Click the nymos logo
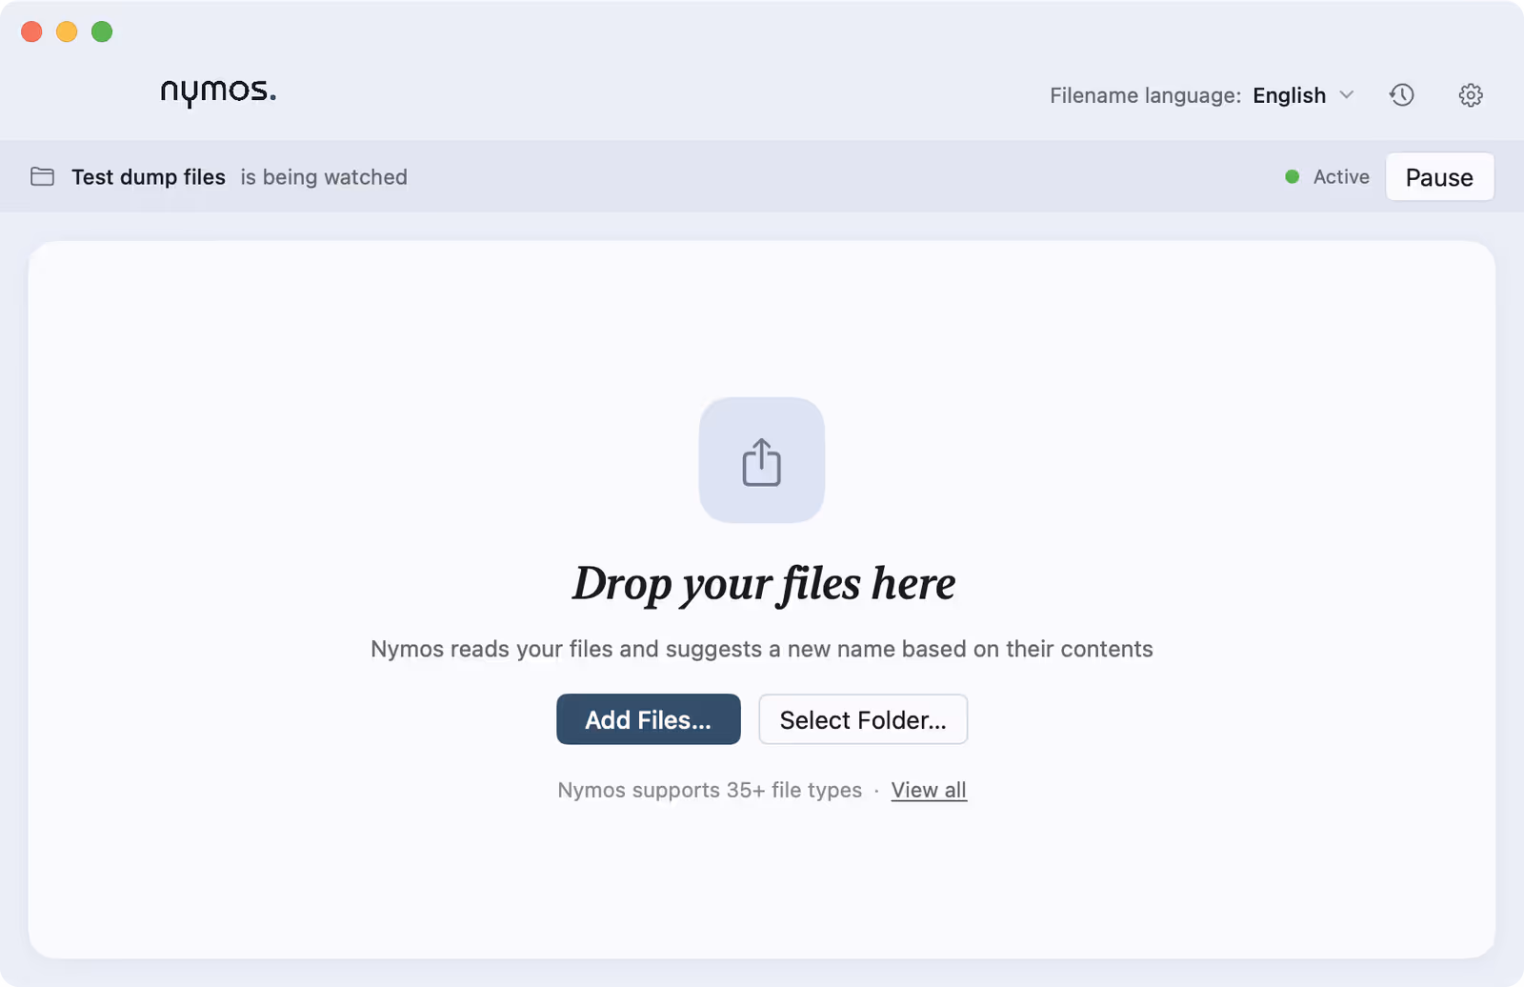 (219, 91)
